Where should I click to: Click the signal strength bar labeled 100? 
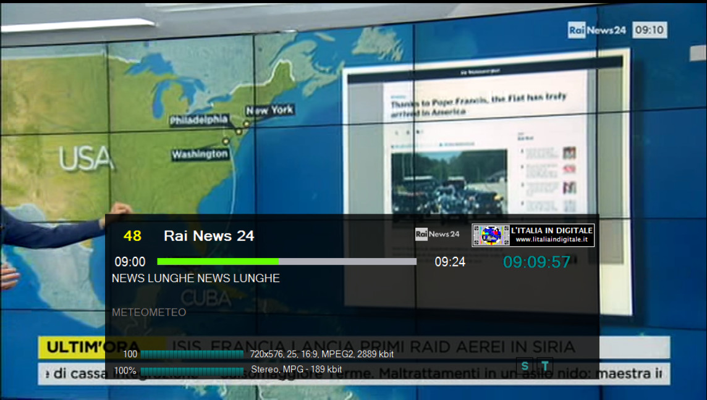(x=192, y=354)
